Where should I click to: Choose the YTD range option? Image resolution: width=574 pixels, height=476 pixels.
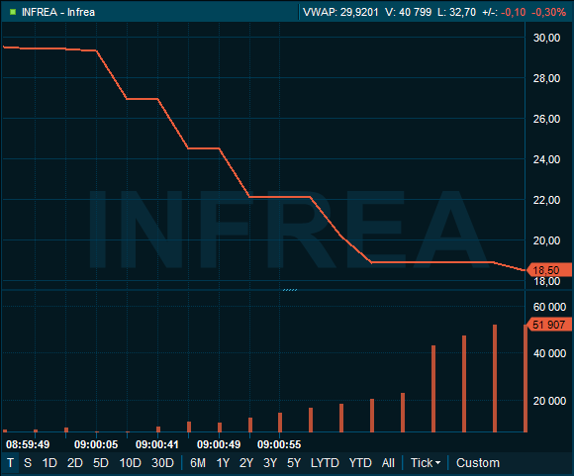point(360,463)
